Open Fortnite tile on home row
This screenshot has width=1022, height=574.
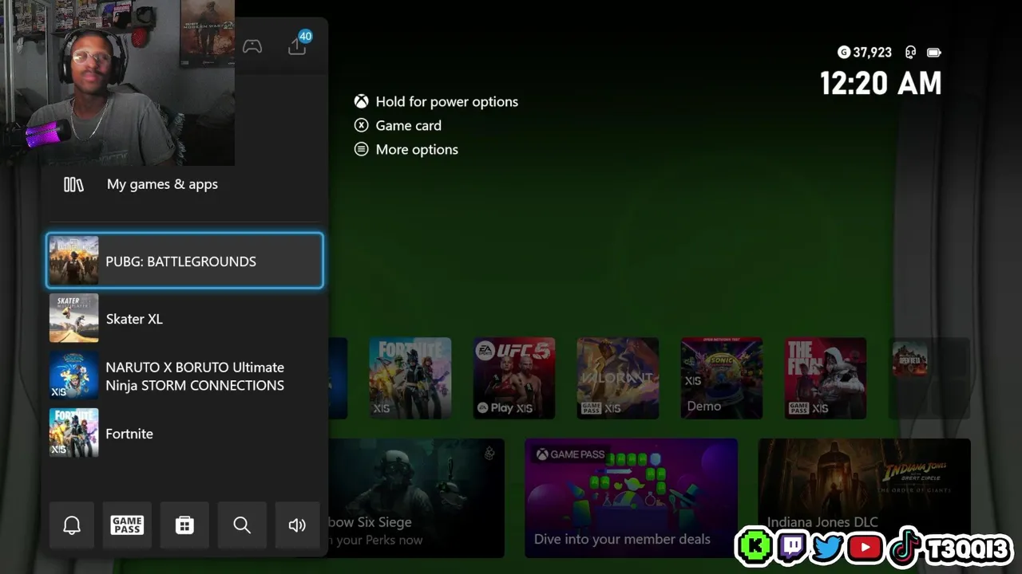click(410, 378)
